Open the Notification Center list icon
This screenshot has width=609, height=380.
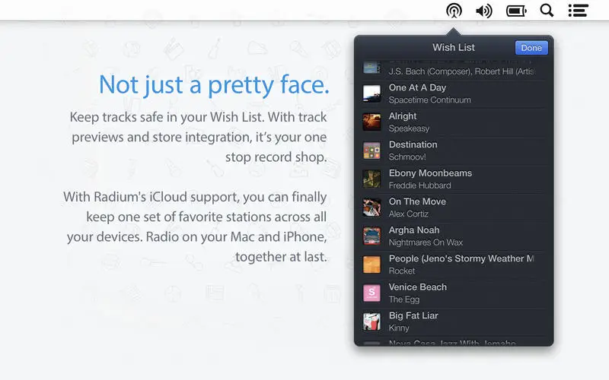(578, 11)
